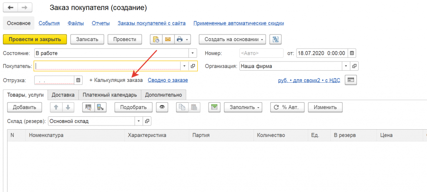Open the calendar for Отгрузка date
Screen dimensions: 427x192
78,80
